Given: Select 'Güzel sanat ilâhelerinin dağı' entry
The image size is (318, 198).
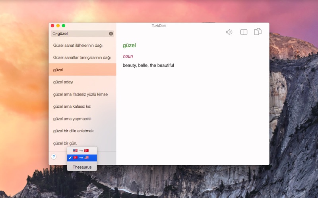Looking at the screenshot, I should [x=82, y=45].
